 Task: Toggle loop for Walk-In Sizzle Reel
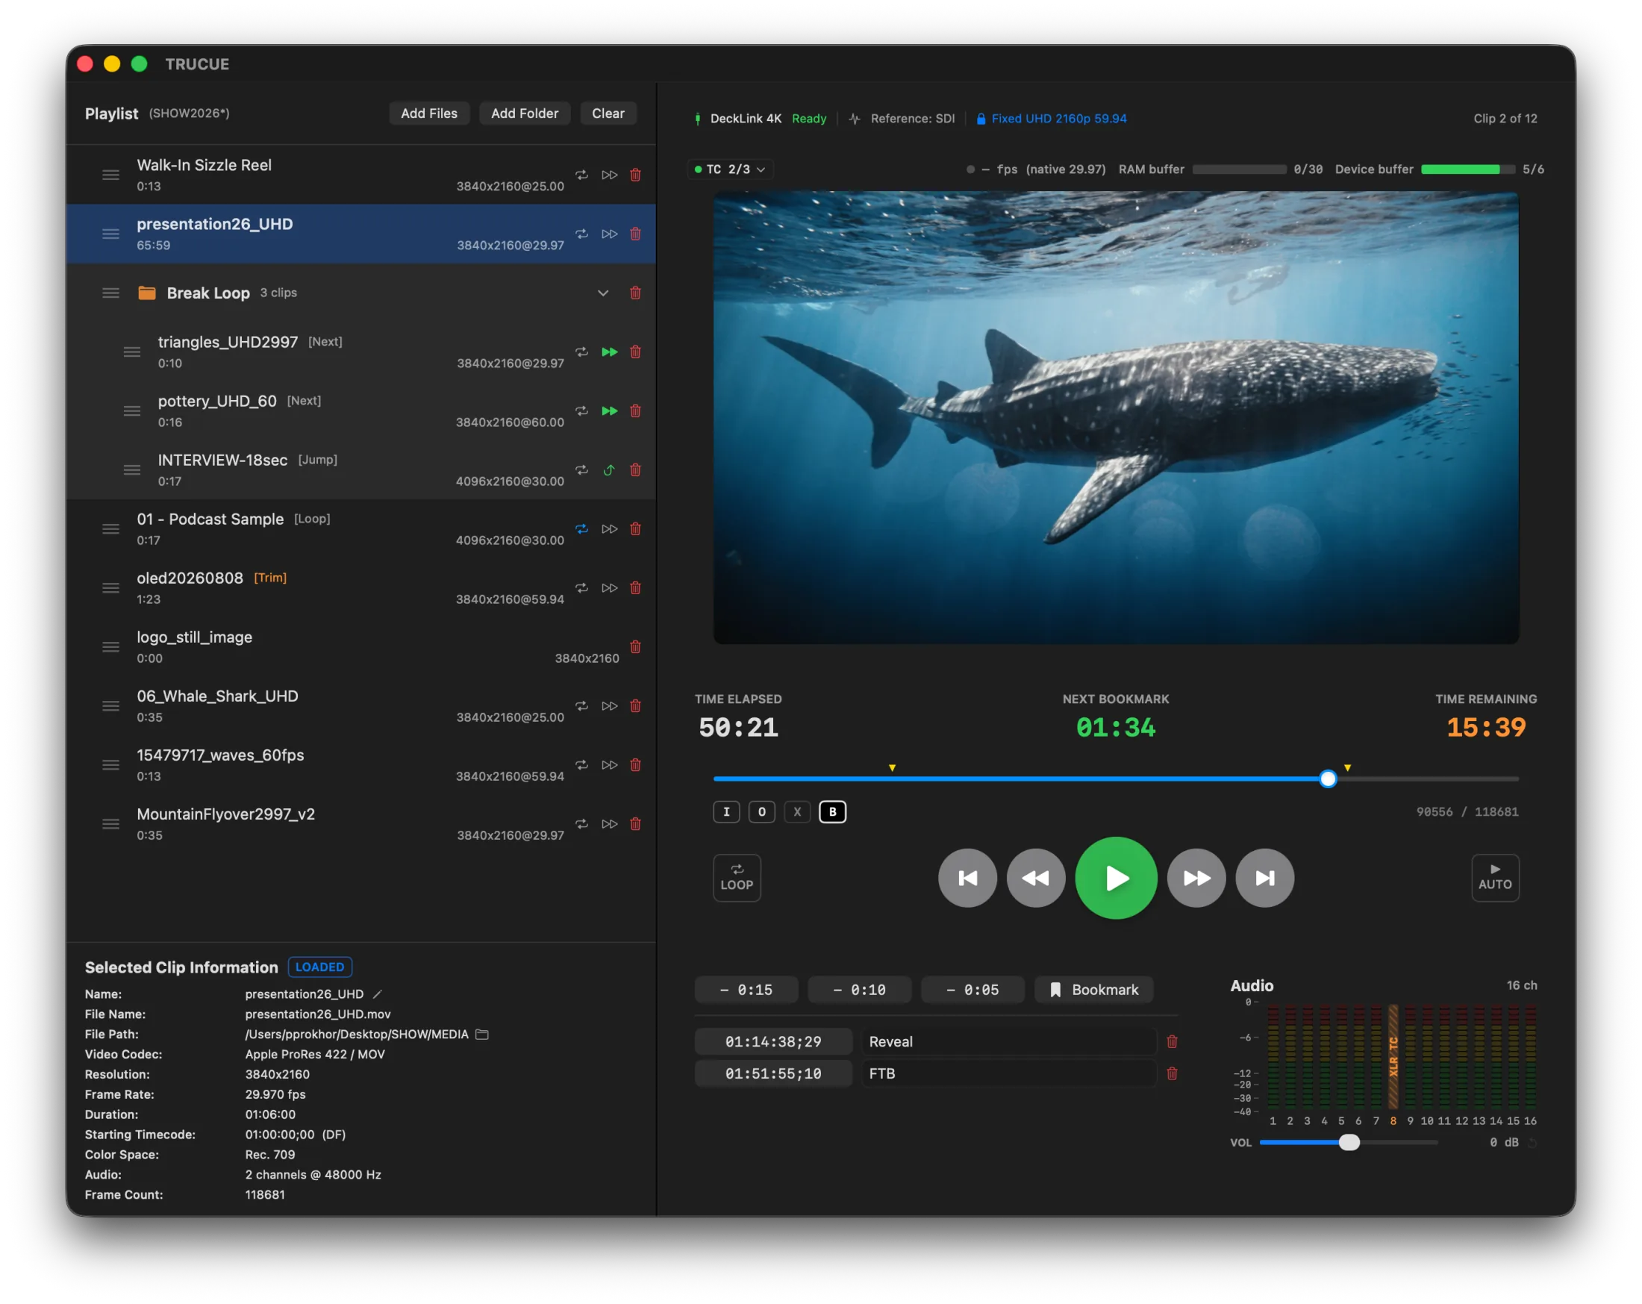(582, 175)
